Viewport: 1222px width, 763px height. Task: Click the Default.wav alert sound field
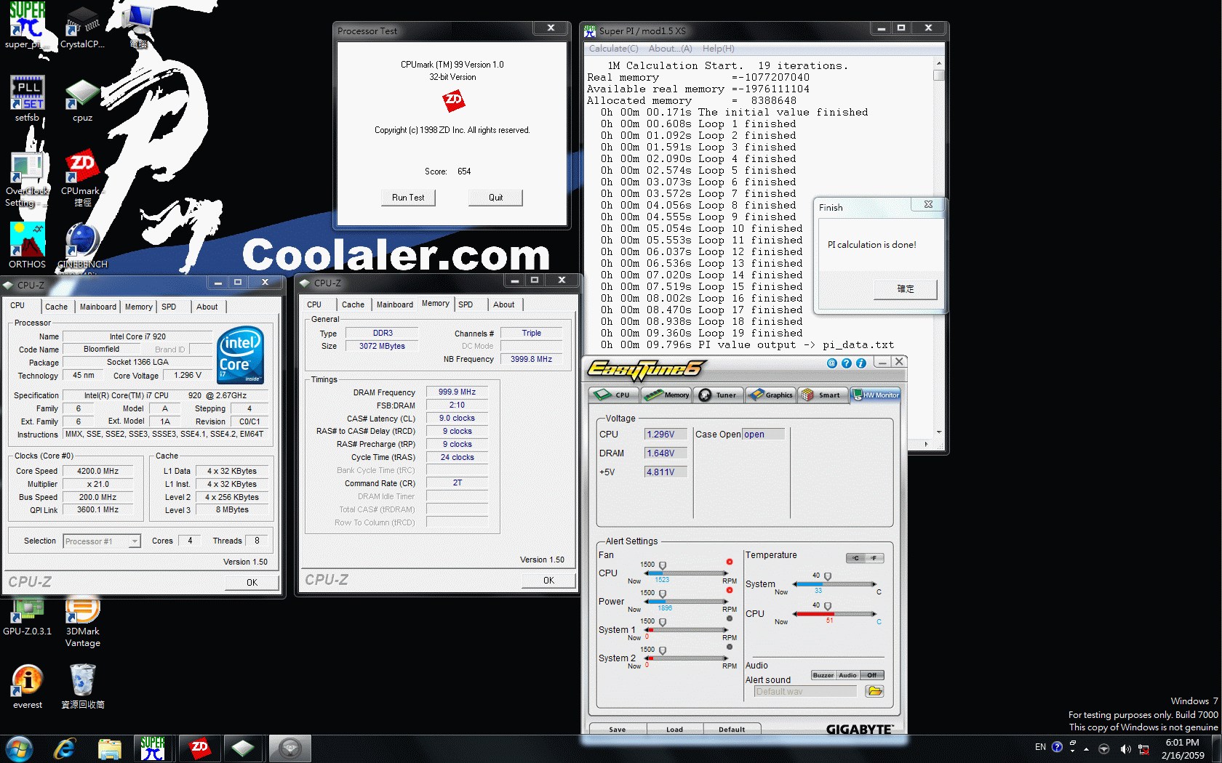(x=805, y=691)
